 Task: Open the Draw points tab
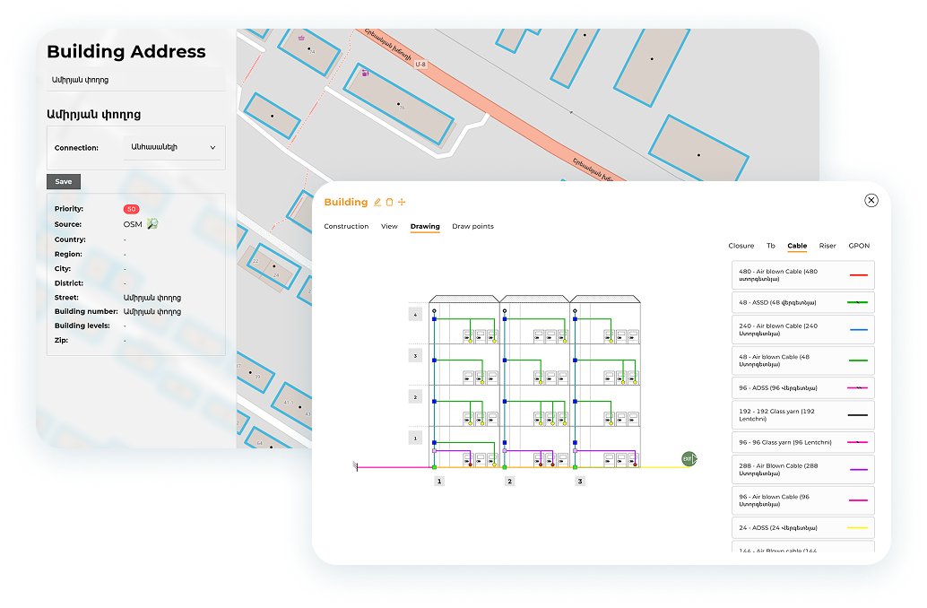tap(472, 227)
